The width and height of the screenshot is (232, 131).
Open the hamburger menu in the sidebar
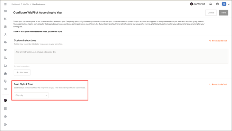pos(5,4)
